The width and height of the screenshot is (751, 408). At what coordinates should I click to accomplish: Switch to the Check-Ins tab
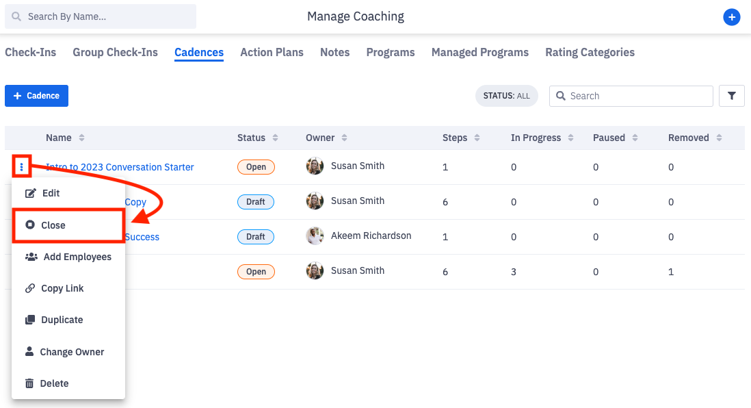point(31,52)
